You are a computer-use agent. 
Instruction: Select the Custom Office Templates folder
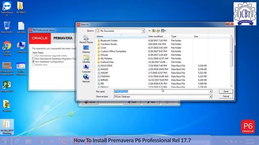point(113,51)
